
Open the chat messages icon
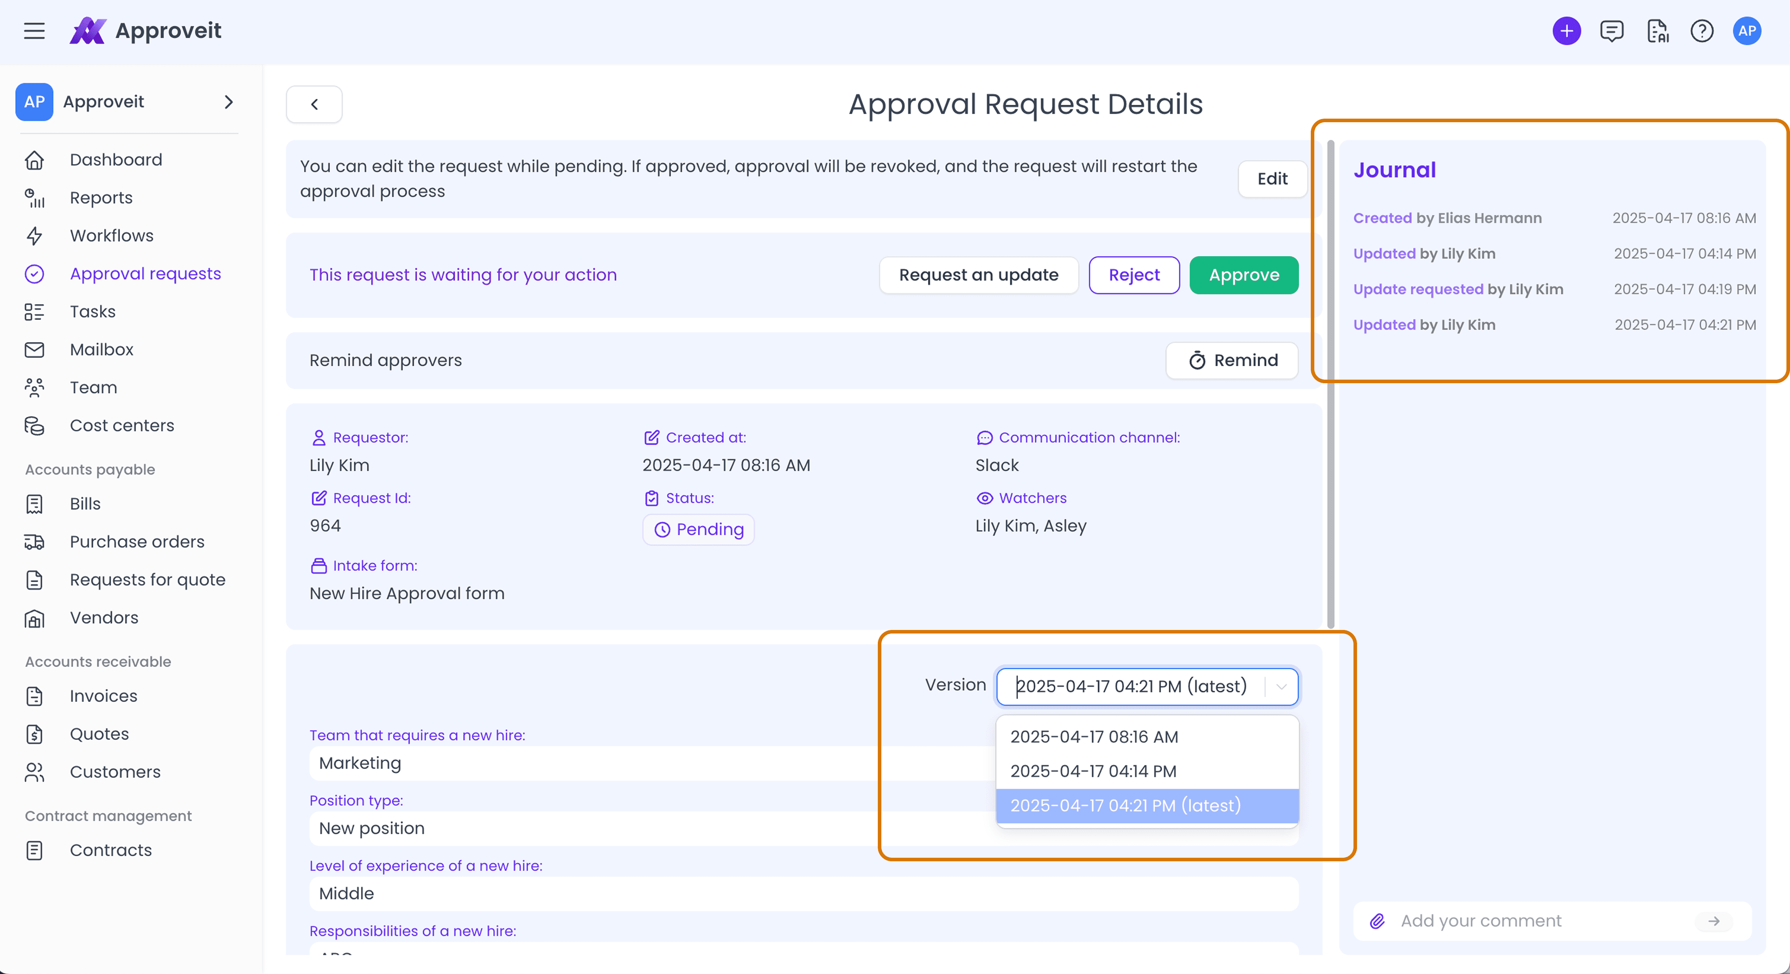tap(1611, 30)
